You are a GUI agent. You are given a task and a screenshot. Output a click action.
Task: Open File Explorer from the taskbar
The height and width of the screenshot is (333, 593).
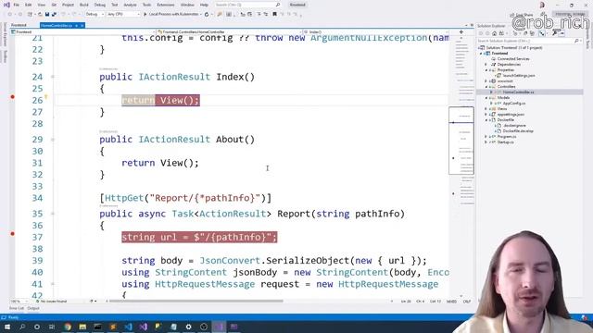(82, 327)
